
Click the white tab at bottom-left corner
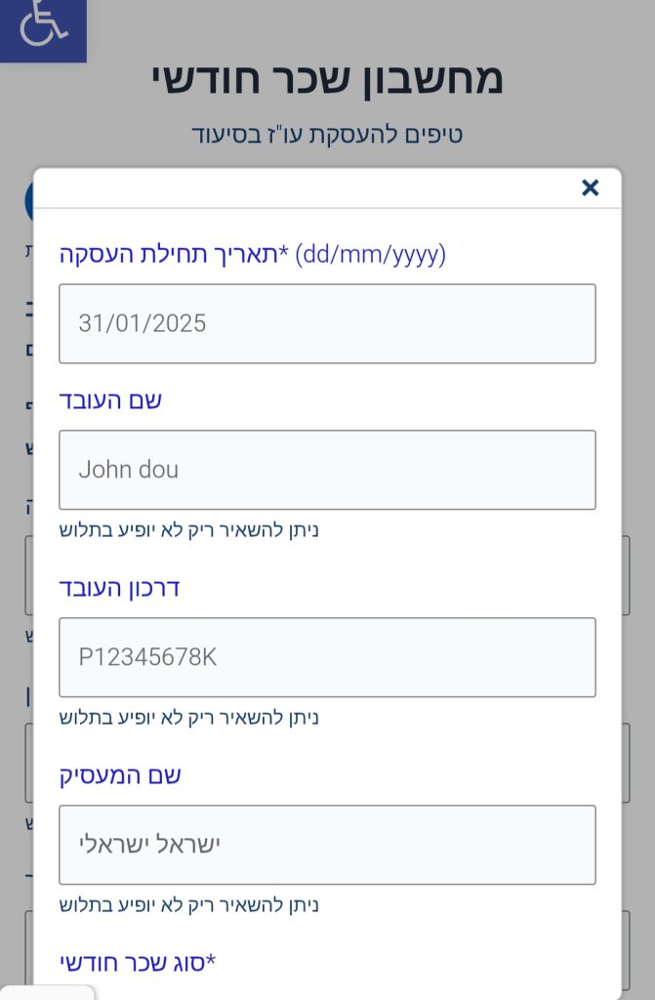pos(47,992)
